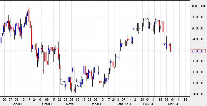
Task: Select the Feb/04 date label
Action: click(x=148, y=104)
